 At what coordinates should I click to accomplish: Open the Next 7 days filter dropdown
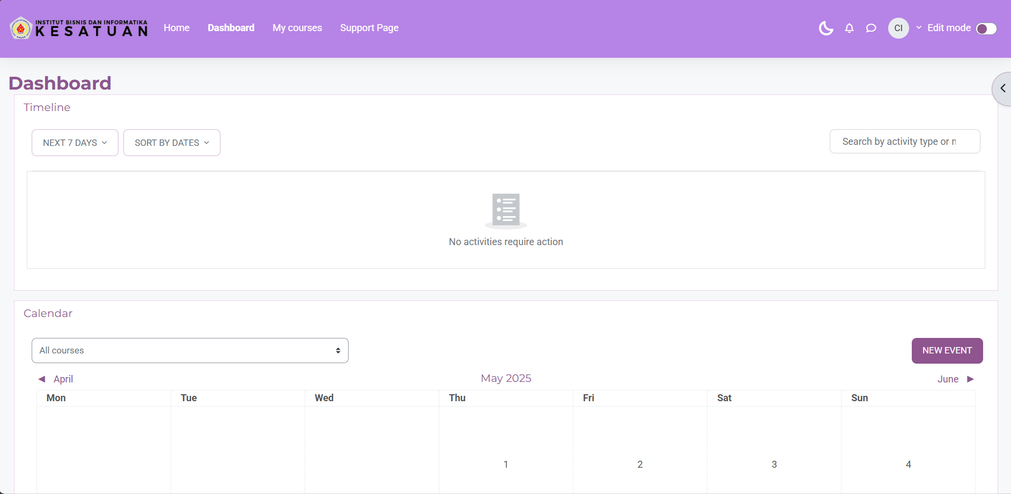(75, 143)
